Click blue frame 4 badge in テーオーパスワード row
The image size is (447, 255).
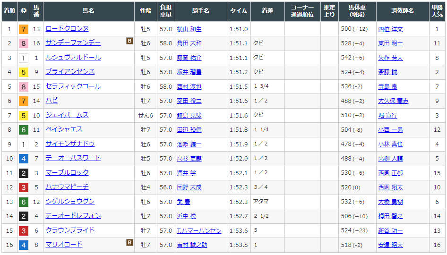click(24, 159)
